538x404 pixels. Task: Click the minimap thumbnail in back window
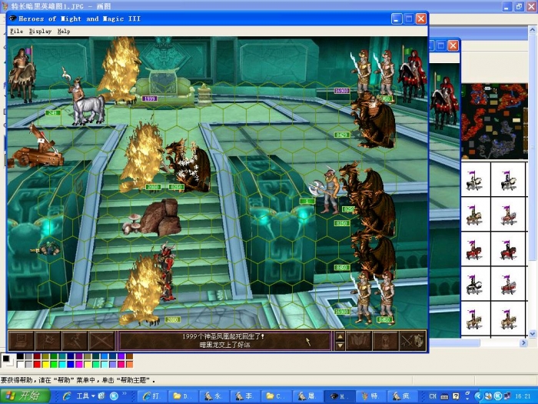click(x=494, y=121)
